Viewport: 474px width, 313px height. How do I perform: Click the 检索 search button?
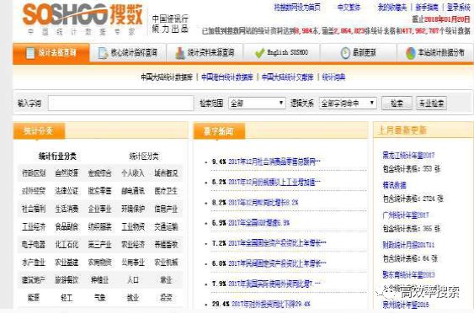pos(397,103)
